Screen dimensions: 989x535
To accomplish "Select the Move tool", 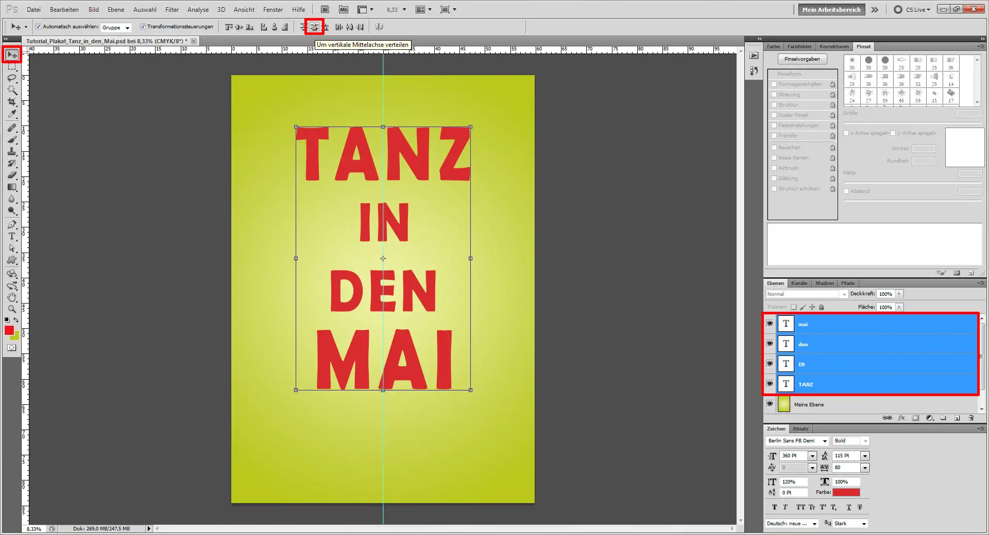I will tap(11, 54).
